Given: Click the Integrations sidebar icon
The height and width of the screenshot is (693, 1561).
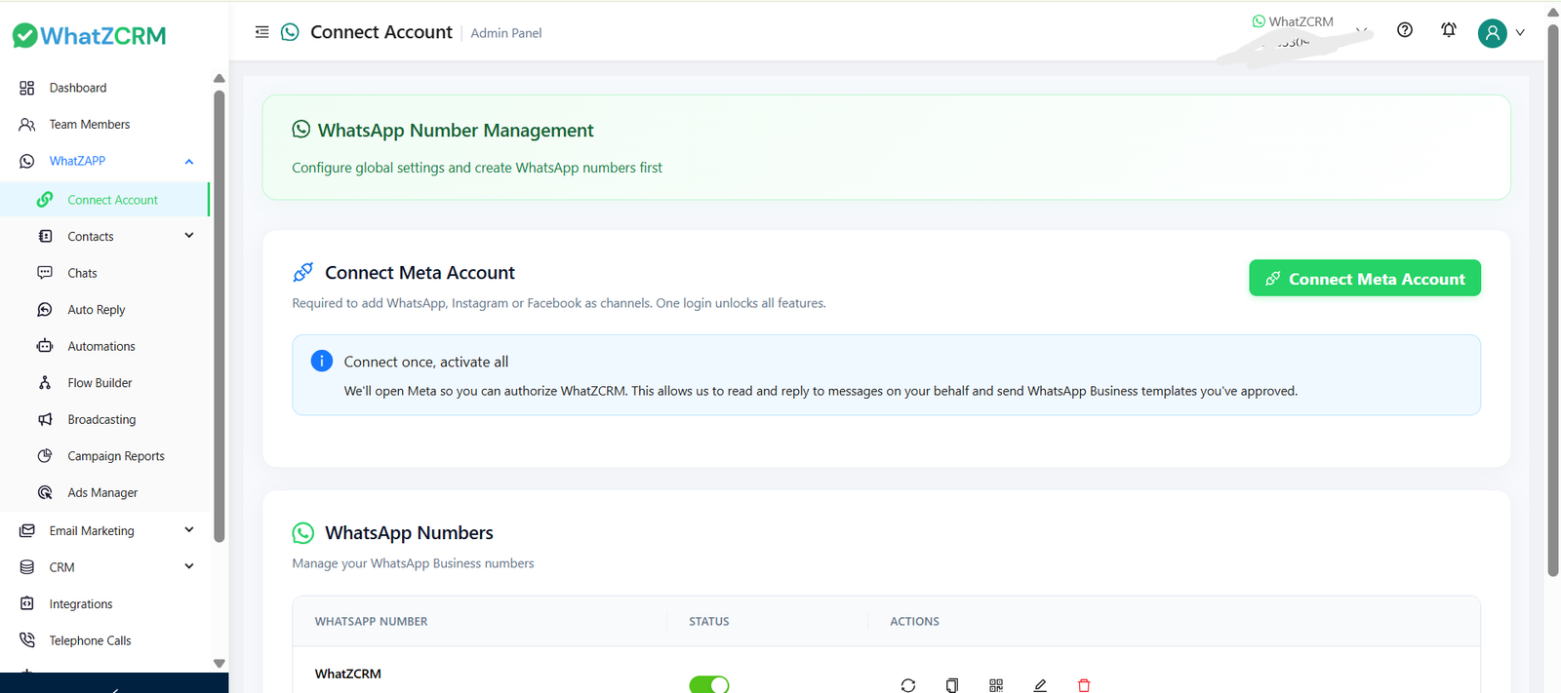Looking at the screenshot, I should point(27,604).
